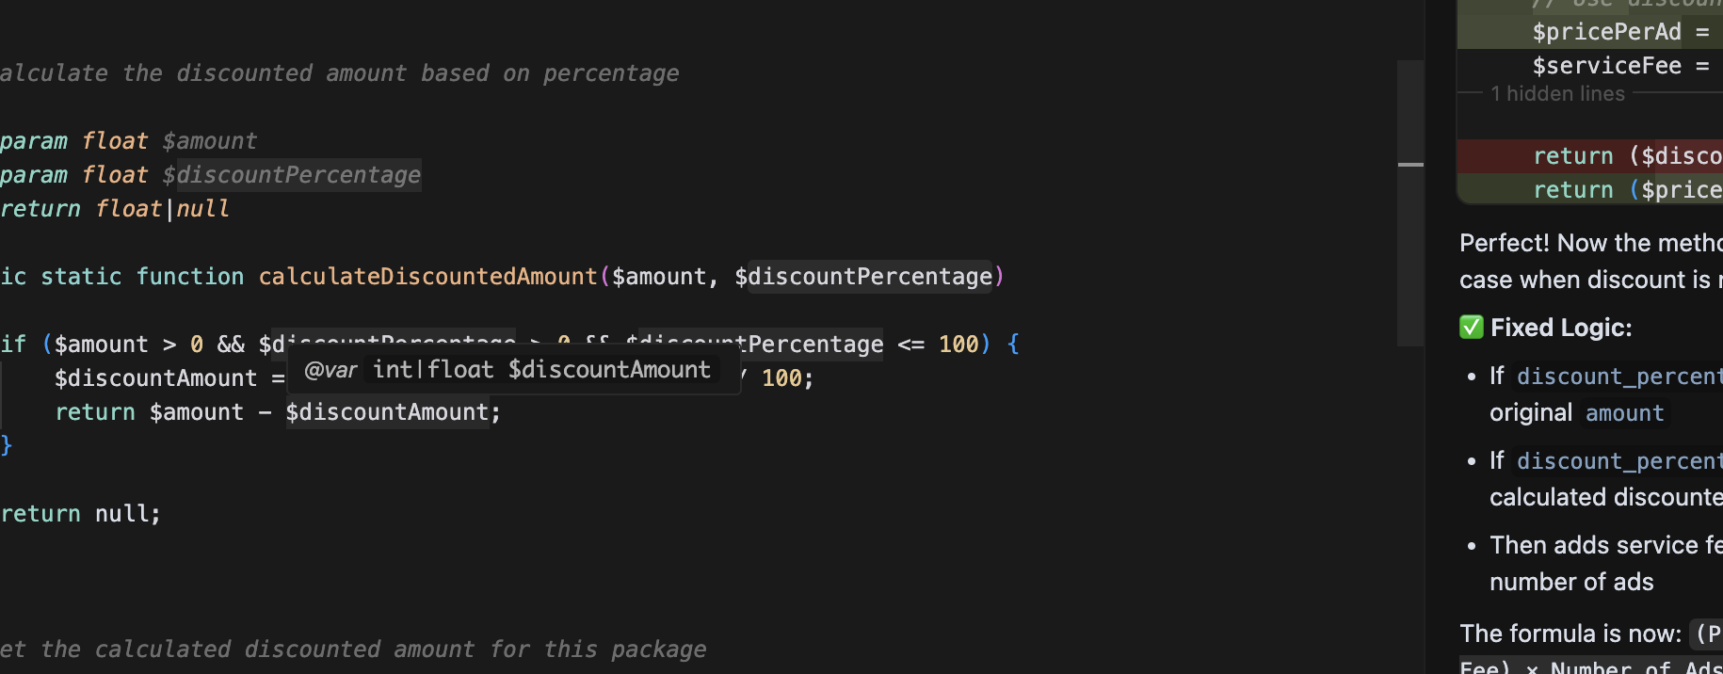Place cursor on the "return null;" statement
Viewport: 1723px width, 674px height.
pos(81,514)
